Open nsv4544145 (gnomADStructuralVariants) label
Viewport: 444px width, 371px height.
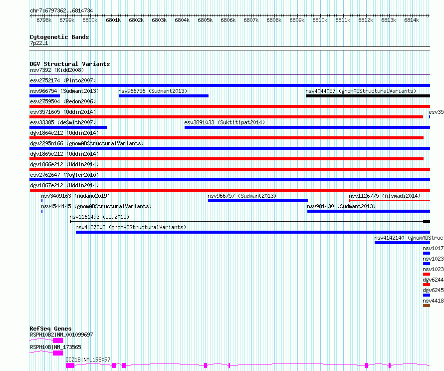[96, 206]
